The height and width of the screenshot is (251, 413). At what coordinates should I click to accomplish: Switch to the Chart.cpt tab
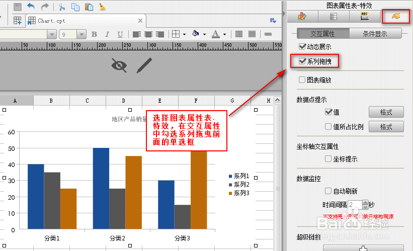tap(86, 21)
